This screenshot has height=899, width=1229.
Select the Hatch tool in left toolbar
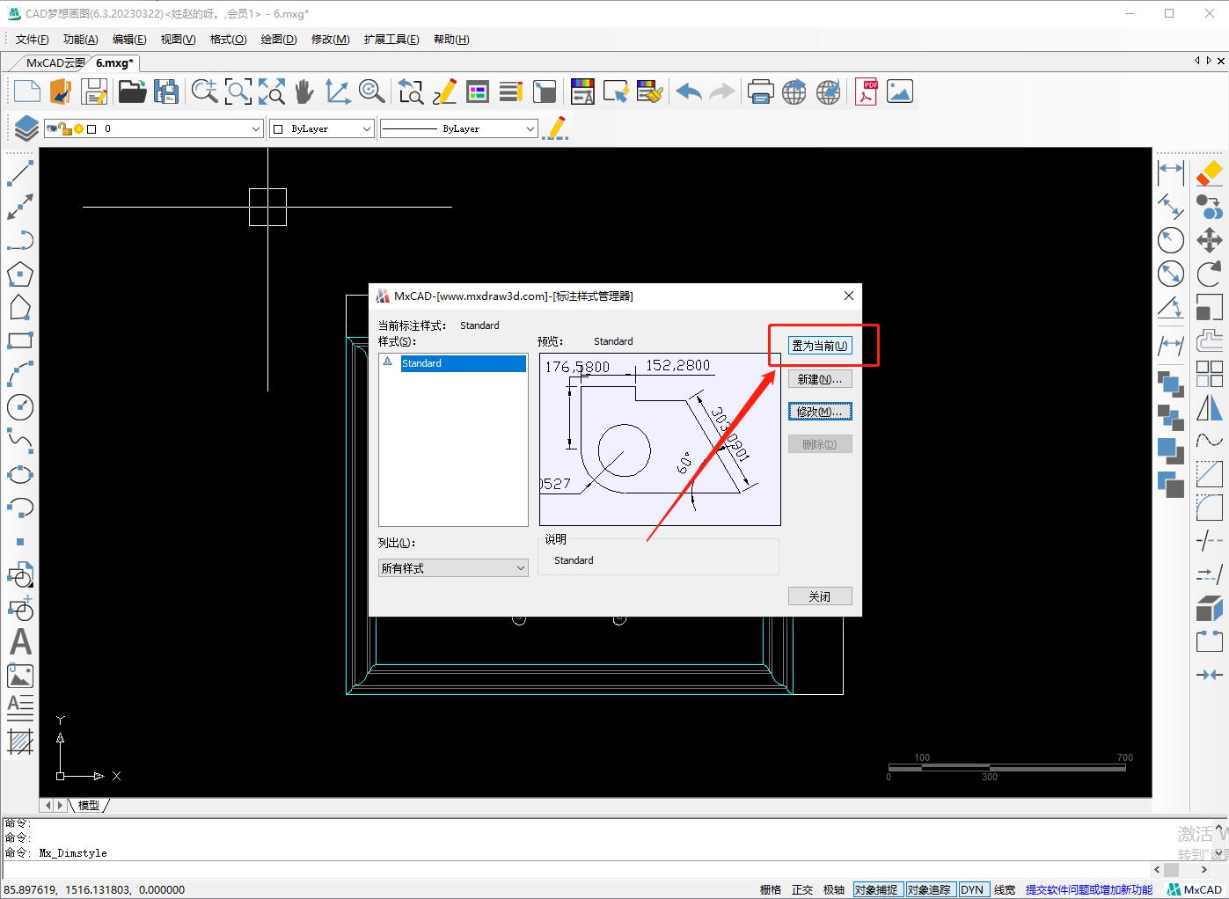[20, 742]
